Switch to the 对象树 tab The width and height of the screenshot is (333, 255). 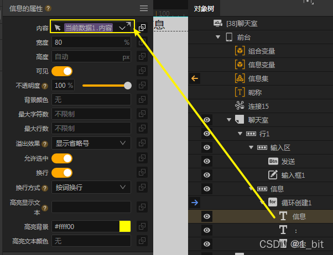204,9
